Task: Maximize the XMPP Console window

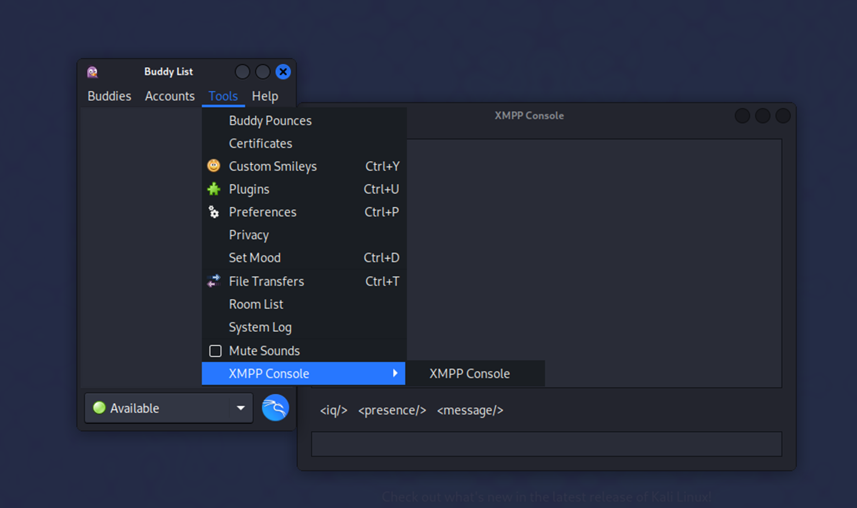Action: coord(763,116)
